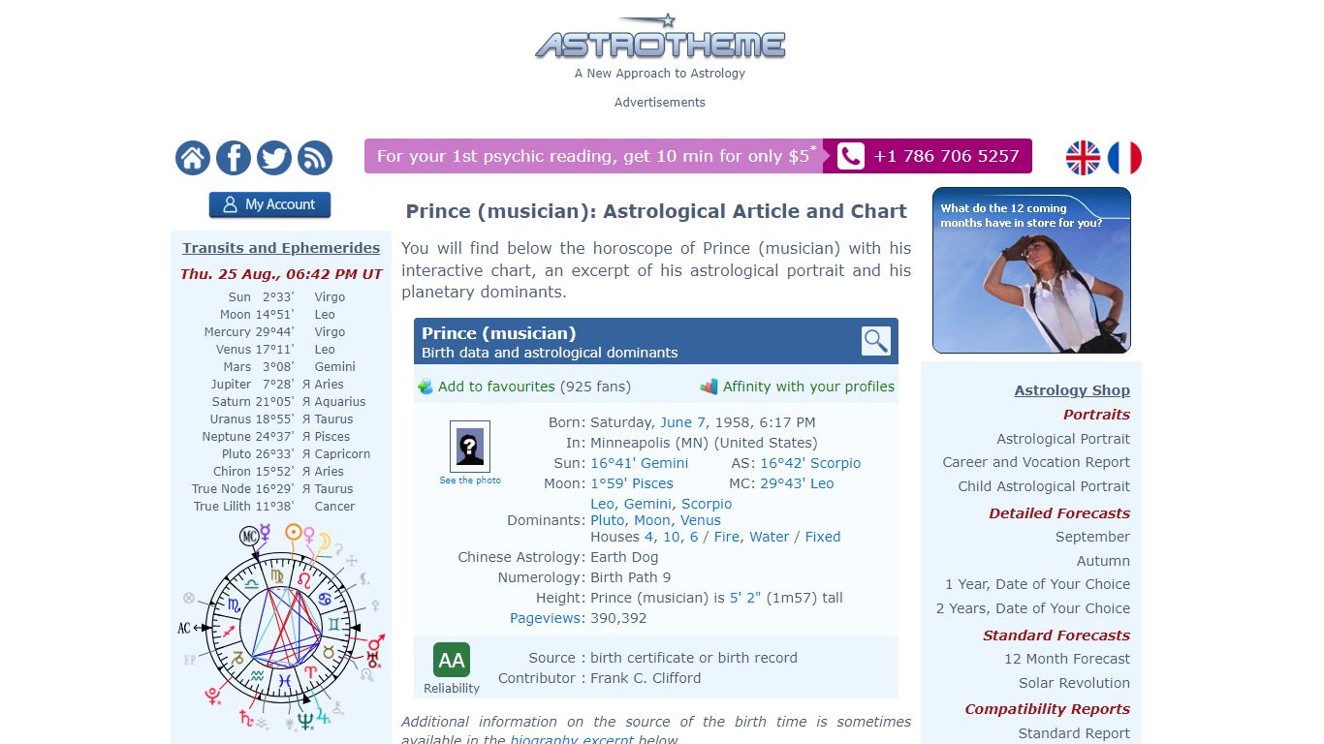
Task: Click the Pageviews link
Action: [x=547, y=618]
